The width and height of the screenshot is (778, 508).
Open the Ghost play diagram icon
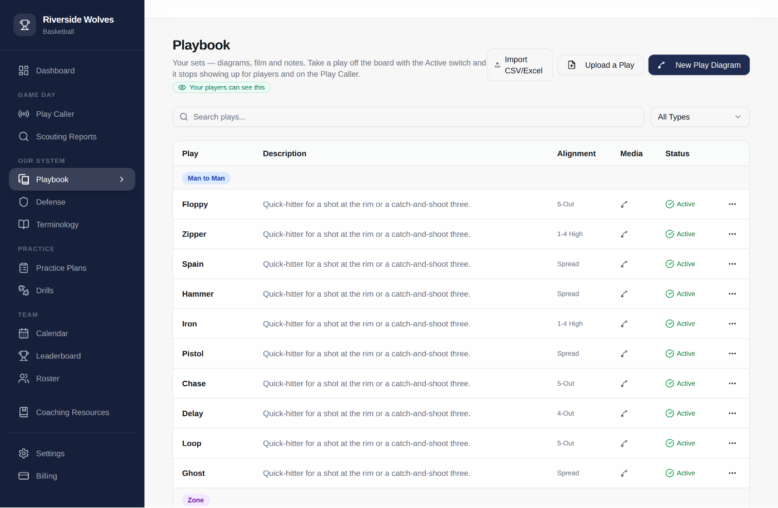tap(624, 474)
